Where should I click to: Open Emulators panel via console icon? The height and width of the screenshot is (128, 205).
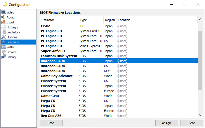[x=4, y=32]
